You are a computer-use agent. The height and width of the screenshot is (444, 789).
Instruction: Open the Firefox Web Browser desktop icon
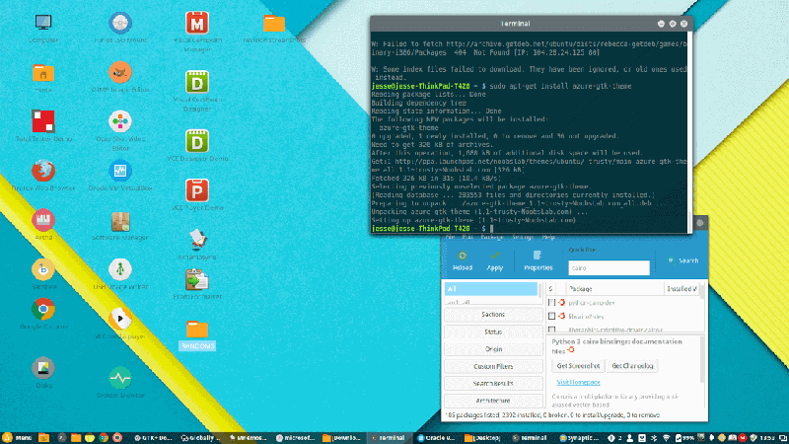tap(43, 170)
